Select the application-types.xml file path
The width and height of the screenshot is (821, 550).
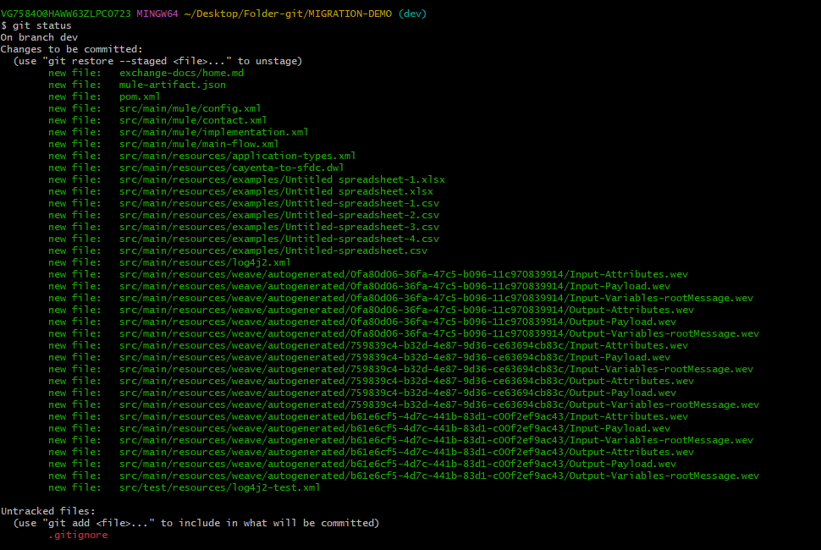(237, 155)
